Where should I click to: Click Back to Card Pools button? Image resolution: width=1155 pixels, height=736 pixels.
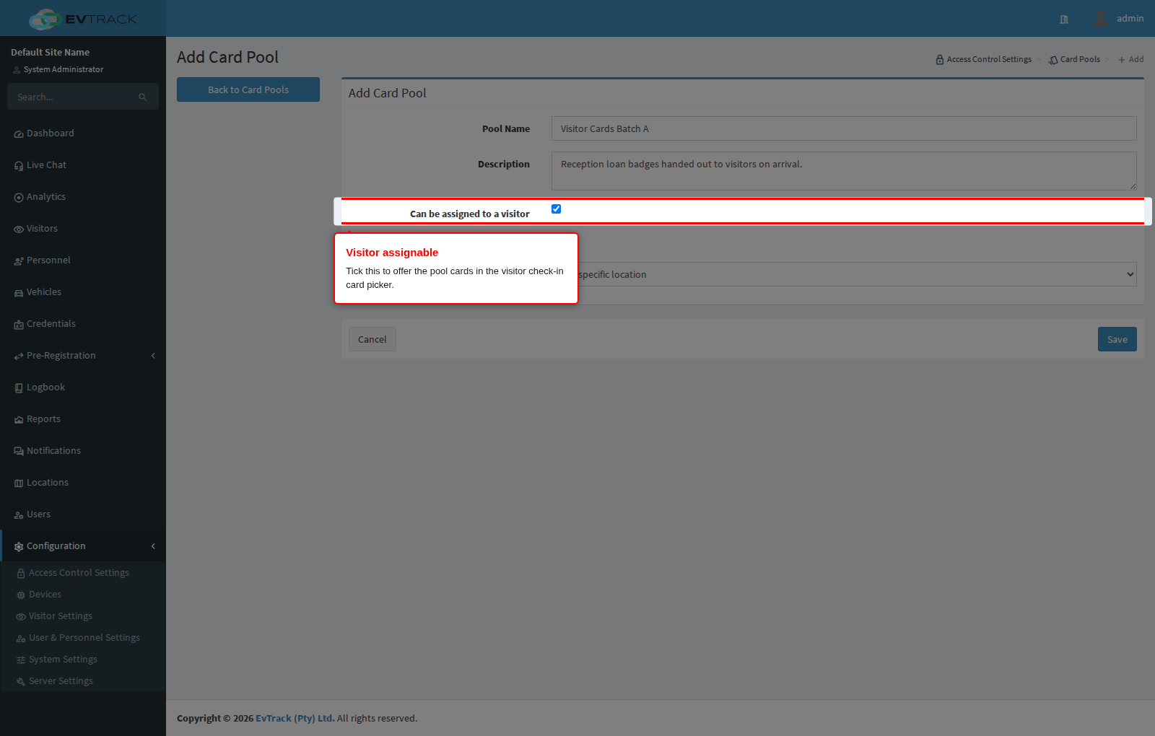248,89
